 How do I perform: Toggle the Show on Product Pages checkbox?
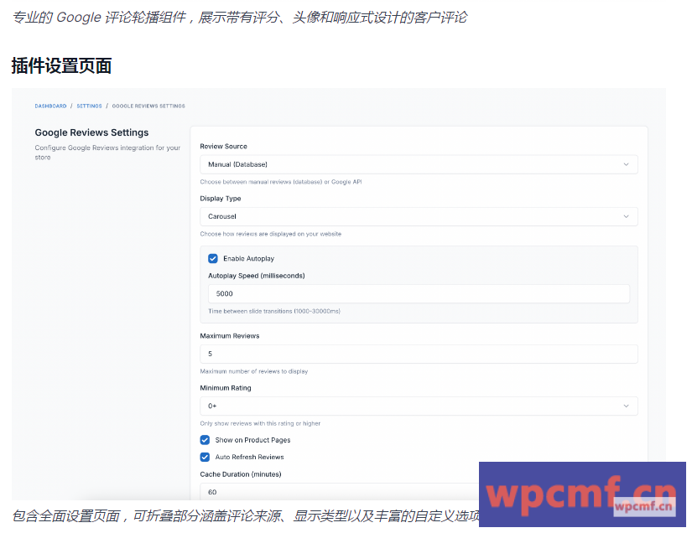205,440
